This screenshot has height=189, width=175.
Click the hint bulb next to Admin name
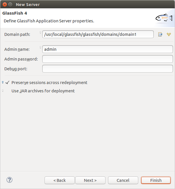click(x=40, y=47)
